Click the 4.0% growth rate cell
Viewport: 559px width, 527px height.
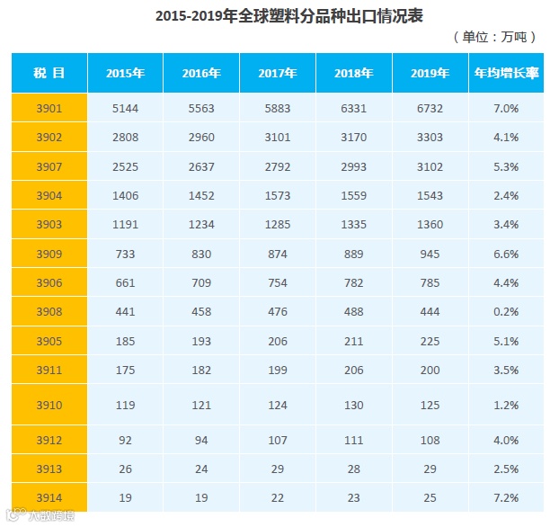(506, 440)
